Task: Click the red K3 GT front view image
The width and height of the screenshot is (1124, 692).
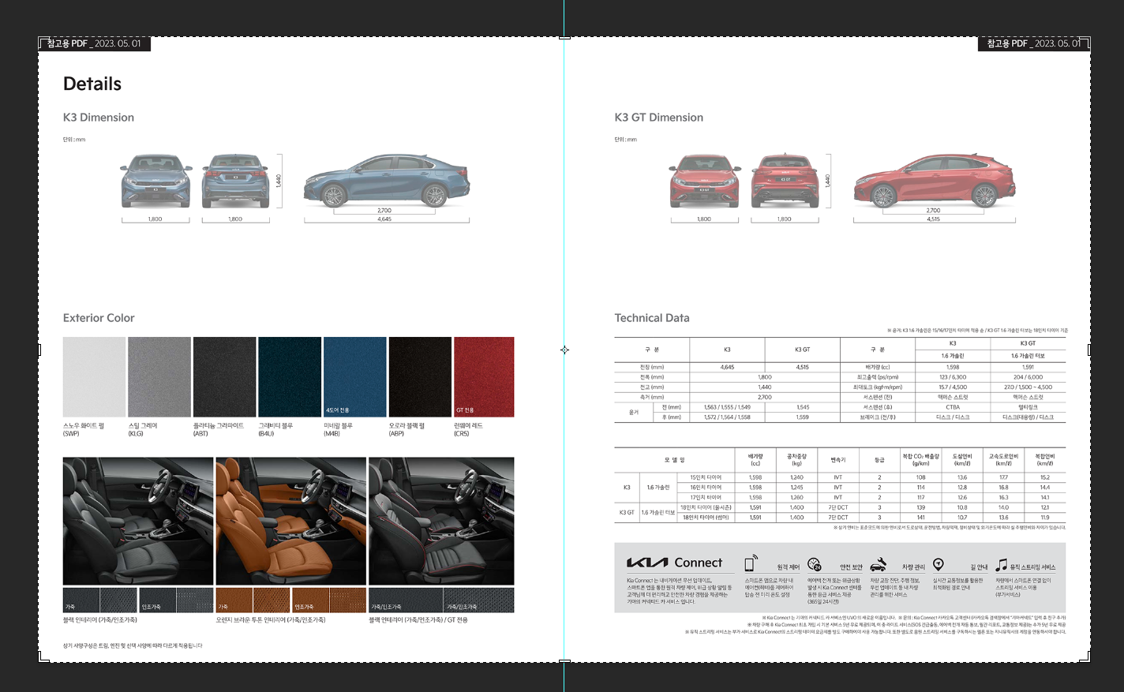Action: click(704, 181)
